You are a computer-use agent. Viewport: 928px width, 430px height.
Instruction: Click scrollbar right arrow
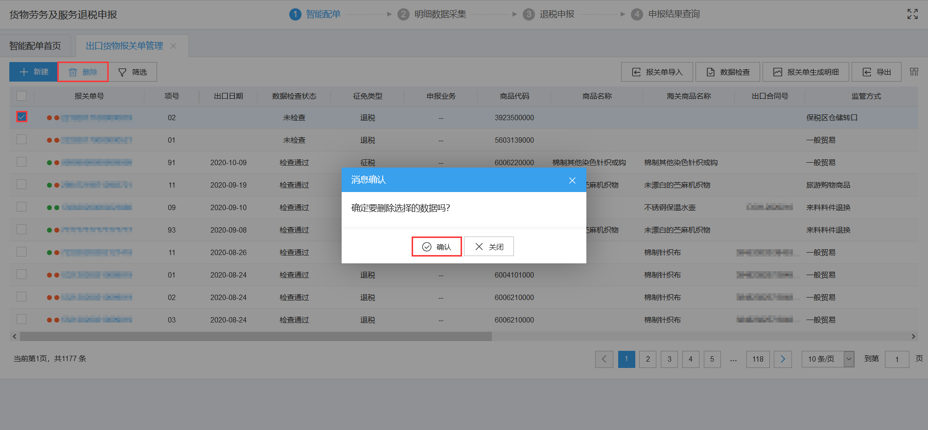click(x=913, y=337)
